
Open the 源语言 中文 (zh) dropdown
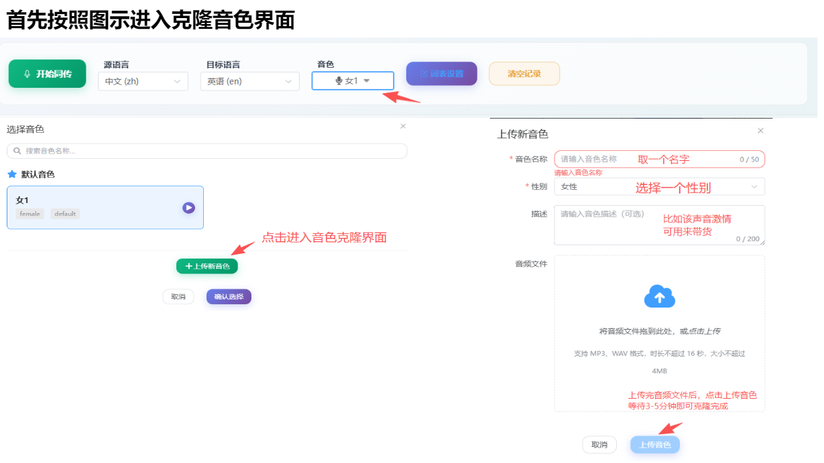pyautogui.click(x=143, y=82)
